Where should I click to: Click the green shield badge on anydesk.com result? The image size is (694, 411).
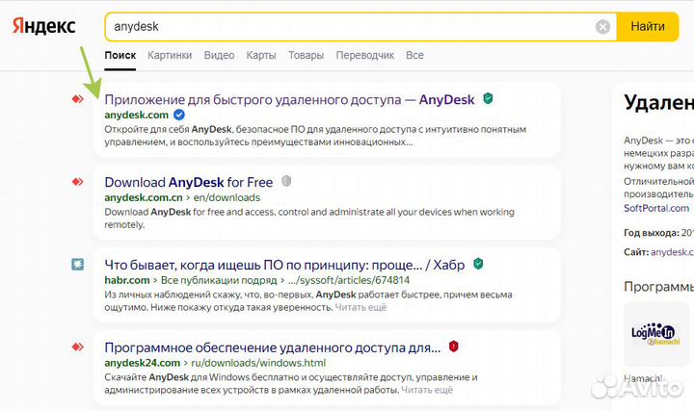(x=488, y=98)
